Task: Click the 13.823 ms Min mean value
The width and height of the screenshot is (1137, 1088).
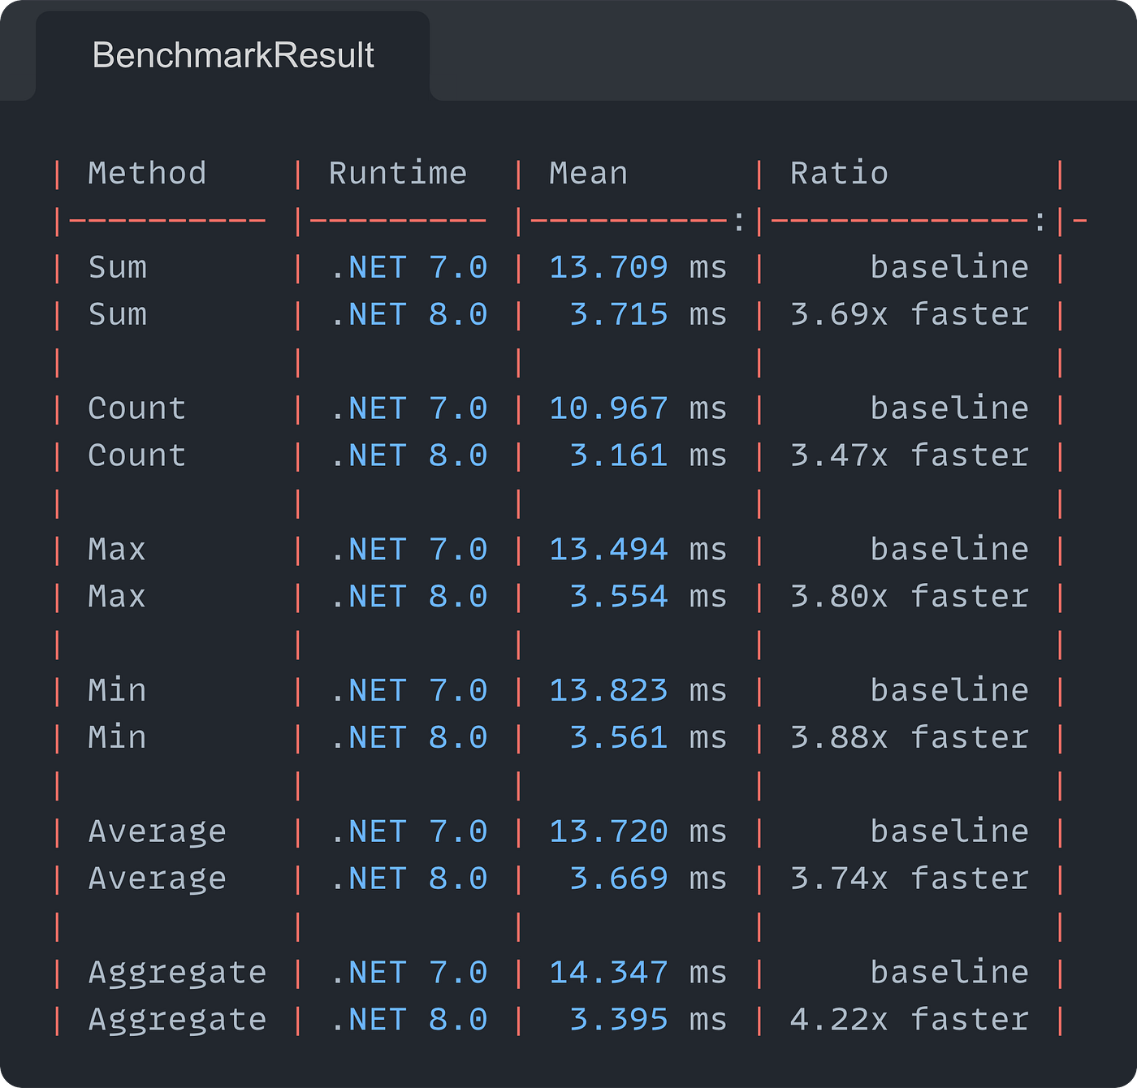Action: [638, 690]
